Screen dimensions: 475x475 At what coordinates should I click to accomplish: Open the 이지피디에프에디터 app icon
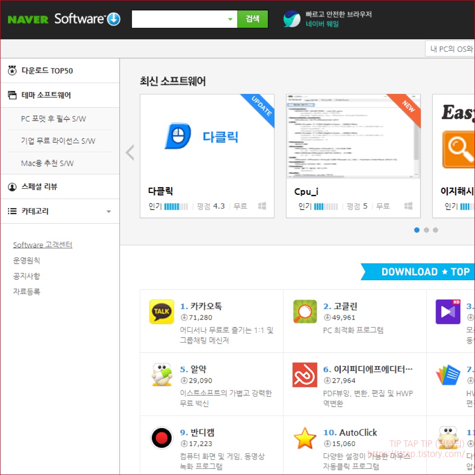pos(305,375)
